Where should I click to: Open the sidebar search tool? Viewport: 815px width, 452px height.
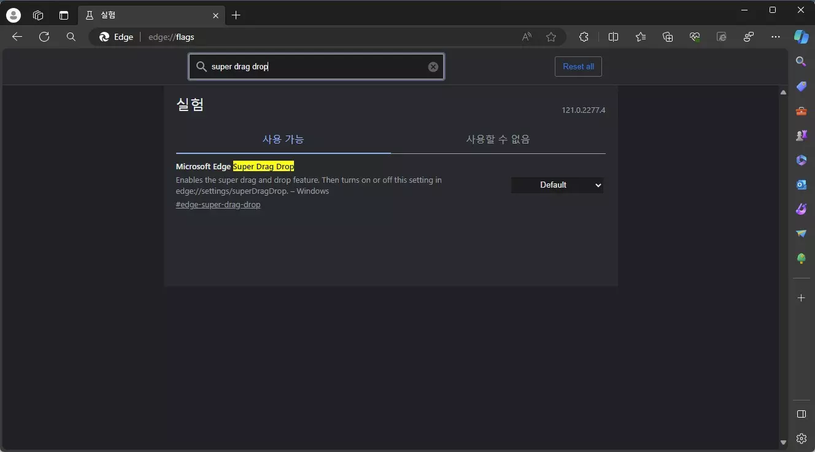801,61
